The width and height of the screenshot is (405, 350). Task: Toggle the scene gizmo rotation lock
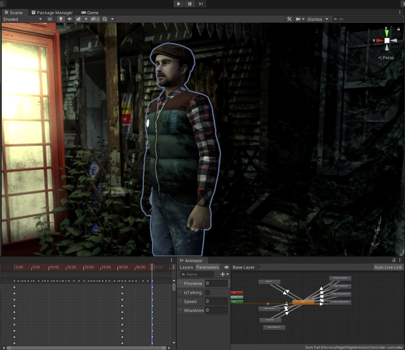398,29
